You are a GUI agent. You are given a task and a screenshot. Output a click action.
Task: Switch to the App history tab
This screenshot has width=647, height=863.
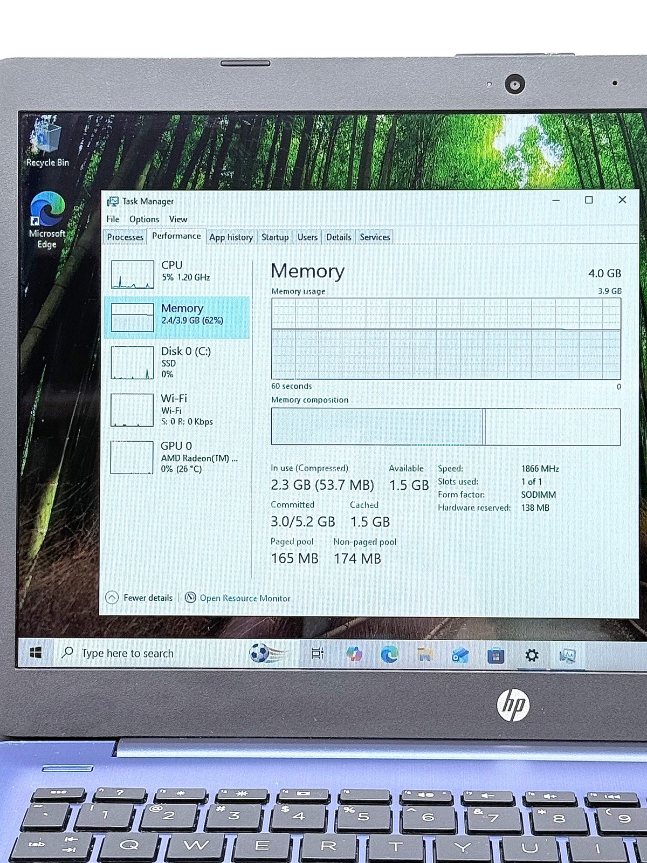pos(231,237)
